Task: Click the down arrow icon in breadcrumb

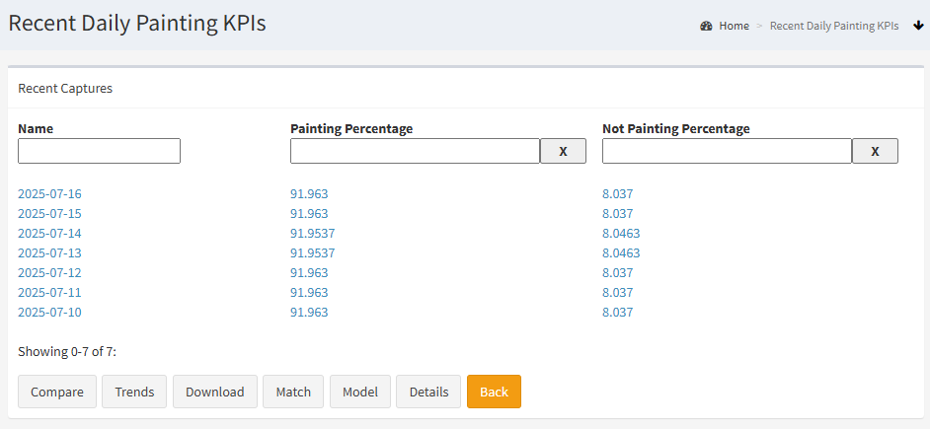Action: coord(919,26)
